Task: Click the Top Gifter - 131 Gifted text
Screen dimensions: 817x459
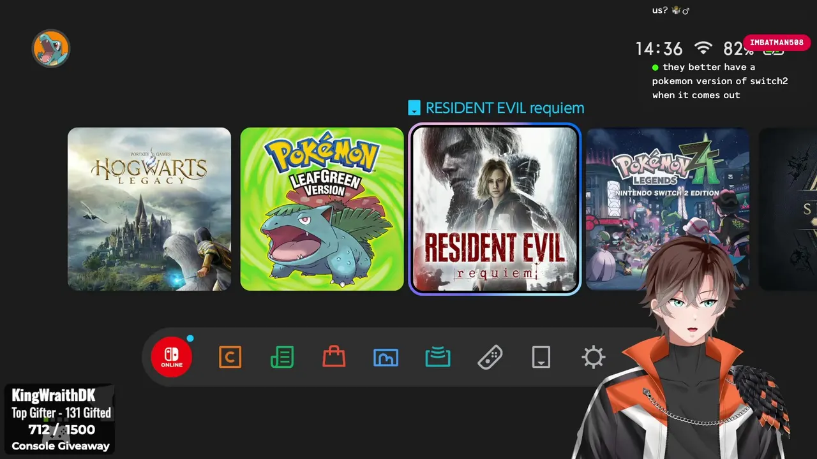Action: click(x=61, y=412)
